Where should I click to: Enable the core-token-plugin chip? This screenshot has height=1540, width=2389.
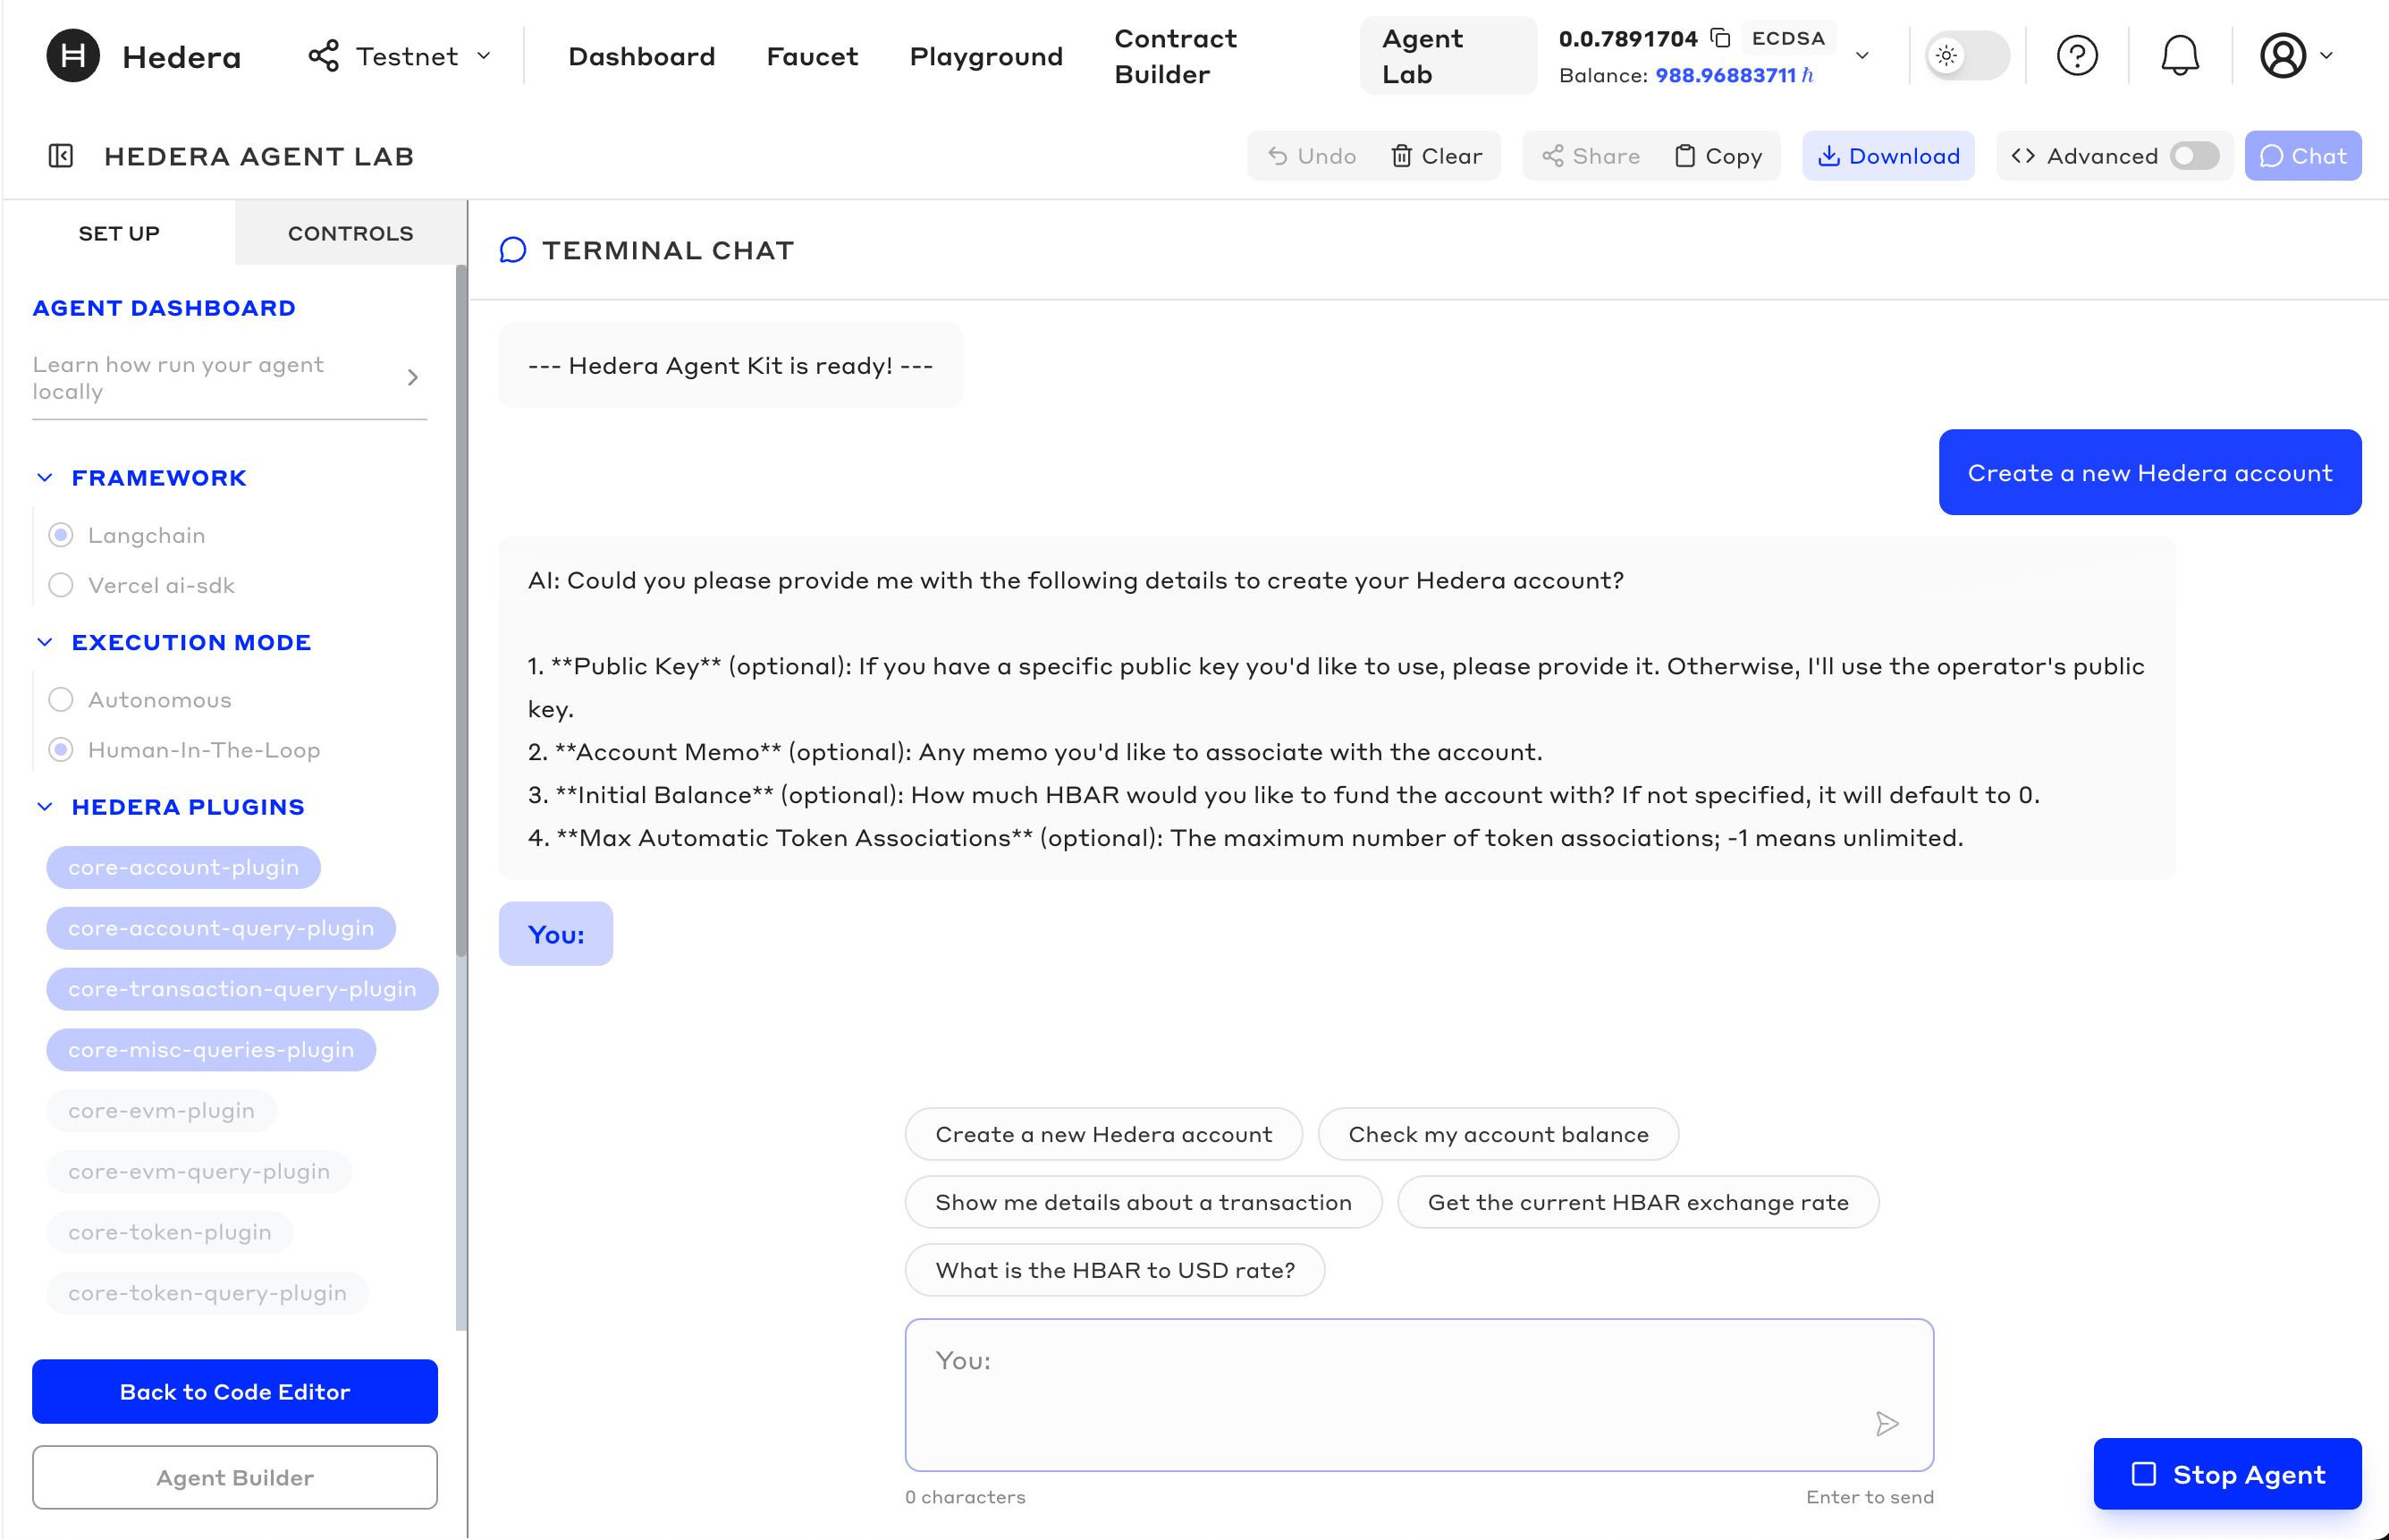click(170, 1233)
